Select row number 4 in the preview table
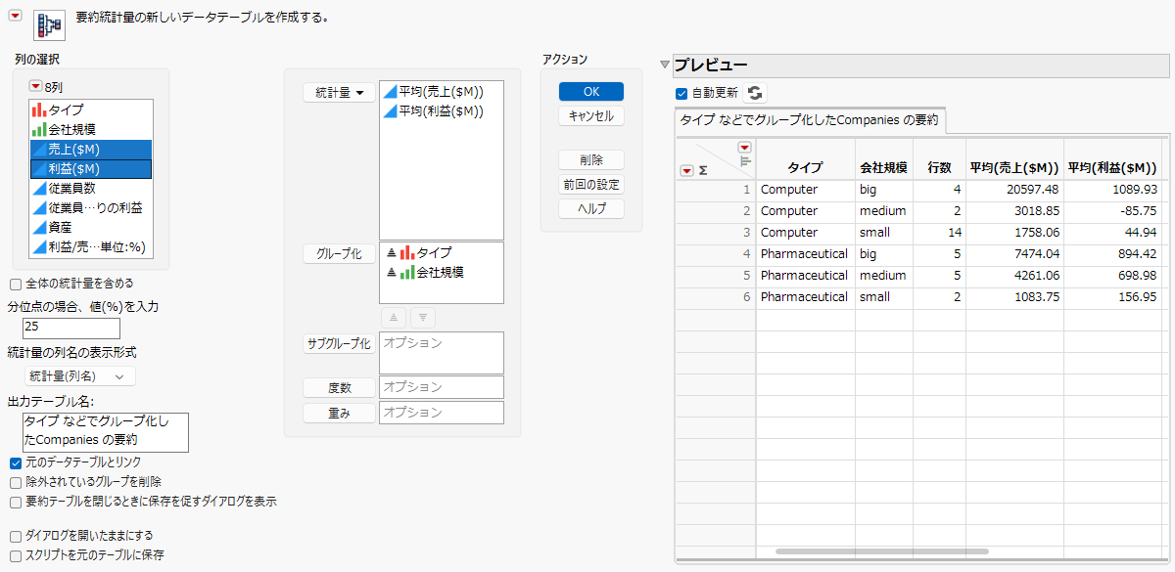 (x=715, y=254)
